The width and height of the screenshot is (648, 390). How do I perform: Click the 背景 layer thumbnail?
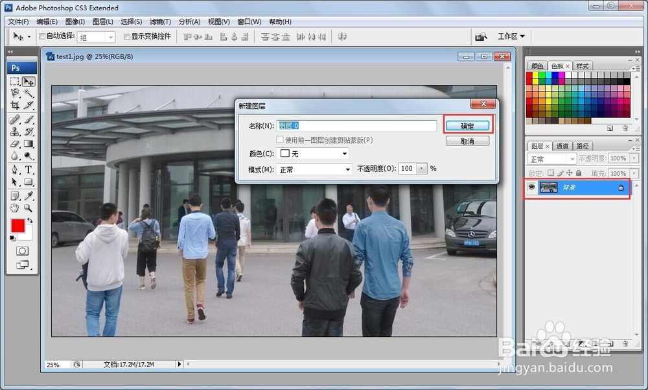548,188
